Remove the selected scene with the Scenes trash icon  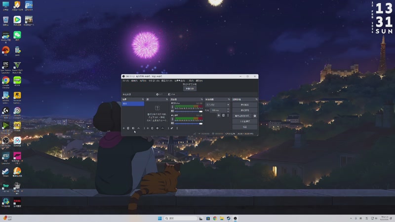[128, 128]
